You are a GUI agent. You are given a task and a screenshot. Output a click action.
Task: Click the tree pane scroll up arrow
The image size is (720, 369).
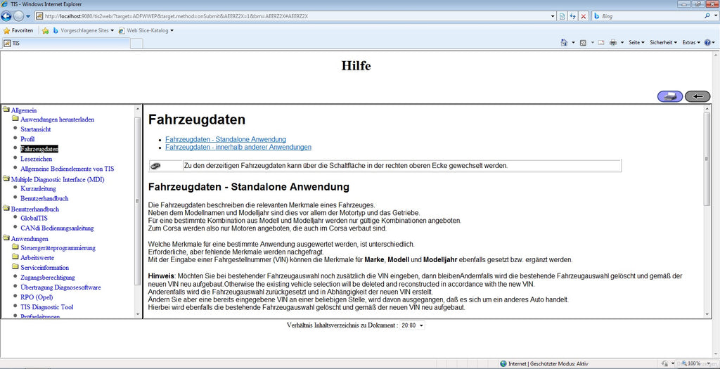(x=137, y=109)
